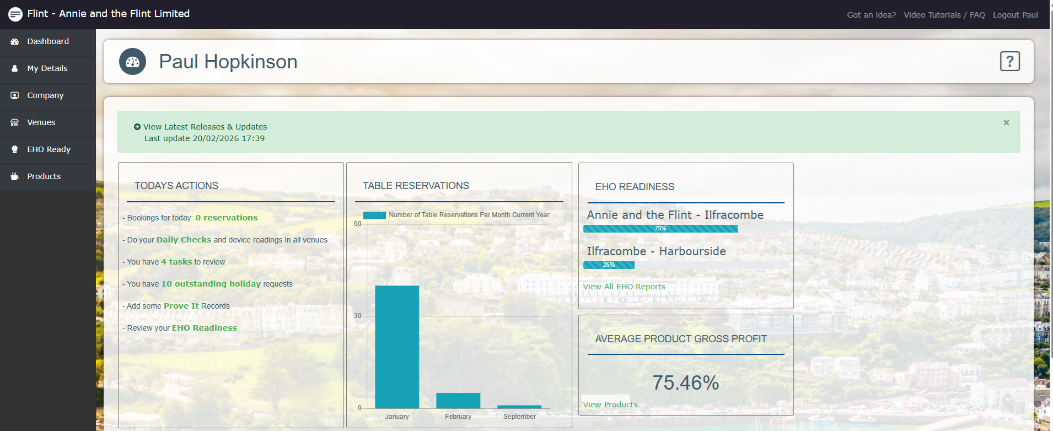
Task: Click the hamburger menu icon beside Flint title
Action: [x=15, y=14]
